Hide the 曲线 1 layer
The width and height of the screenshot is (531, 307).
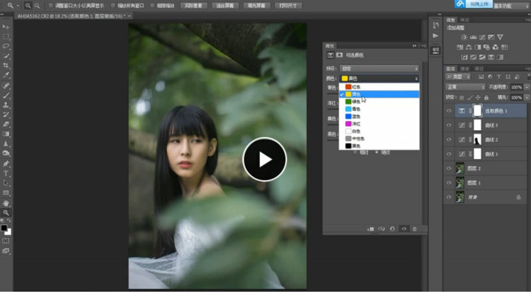[x=449, y=154]
